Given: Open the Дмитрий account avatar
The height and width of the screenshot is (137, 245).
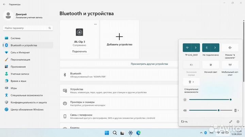Looking at the screenshot, I should click(8, 16).
